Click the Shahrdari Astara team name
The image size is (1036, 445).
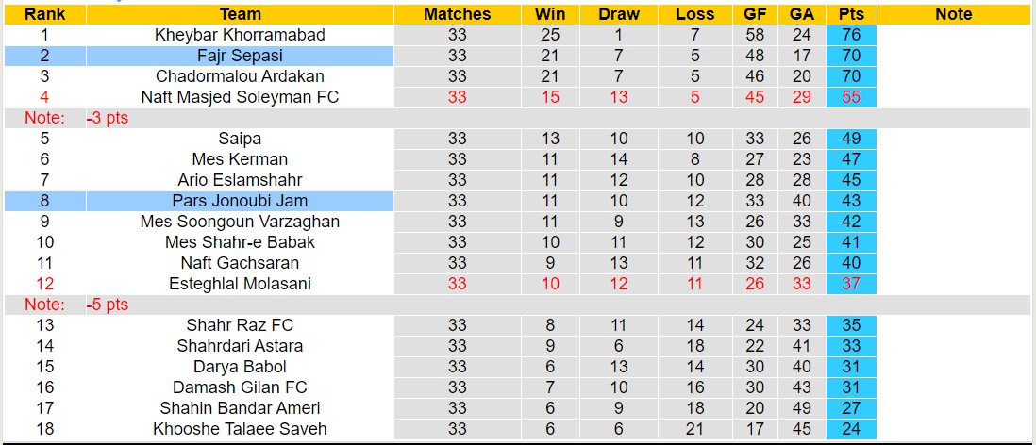point(240,346)
